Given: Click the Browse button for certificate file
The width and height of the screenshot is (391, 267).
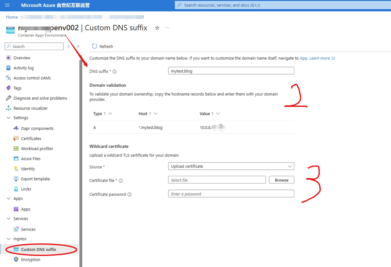Looking at the screenshot, I should point(282,180).
